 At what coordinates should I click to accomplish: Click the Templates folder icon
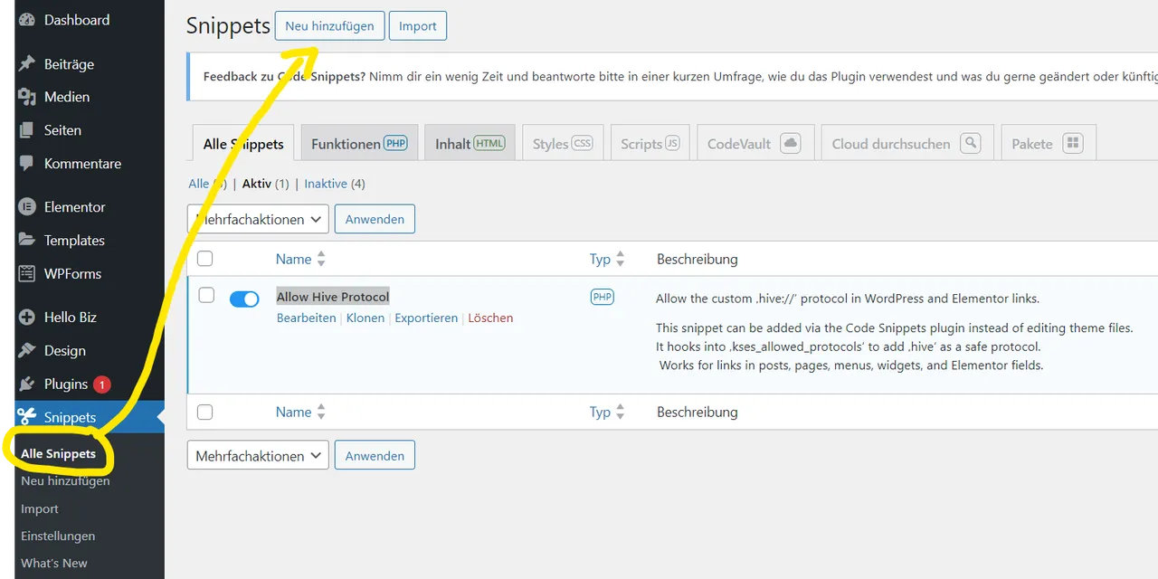coord(27,241)
